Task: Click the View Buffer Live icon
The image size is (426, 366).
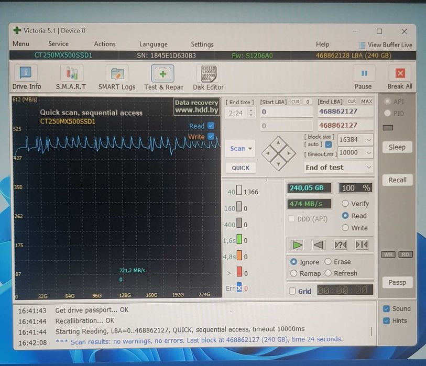Action: 362,45
